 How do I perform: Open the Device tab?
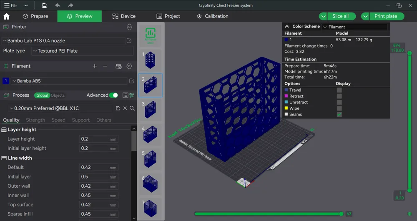tap(124, 16)
